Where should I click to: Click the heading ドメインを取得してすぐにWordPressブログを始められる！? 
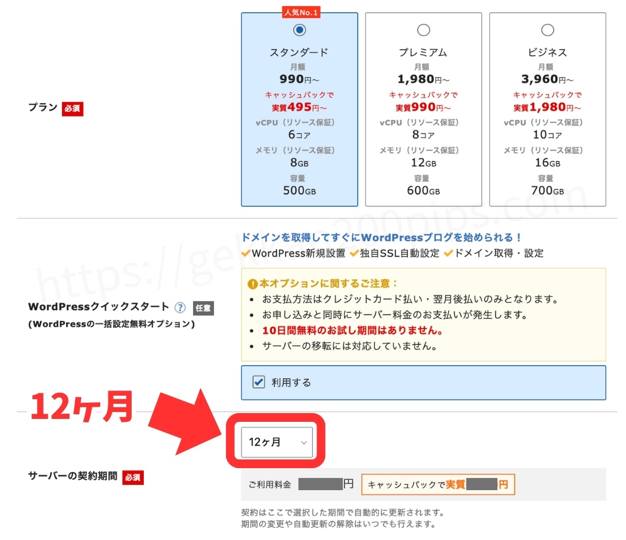click(x=381, y=238)
